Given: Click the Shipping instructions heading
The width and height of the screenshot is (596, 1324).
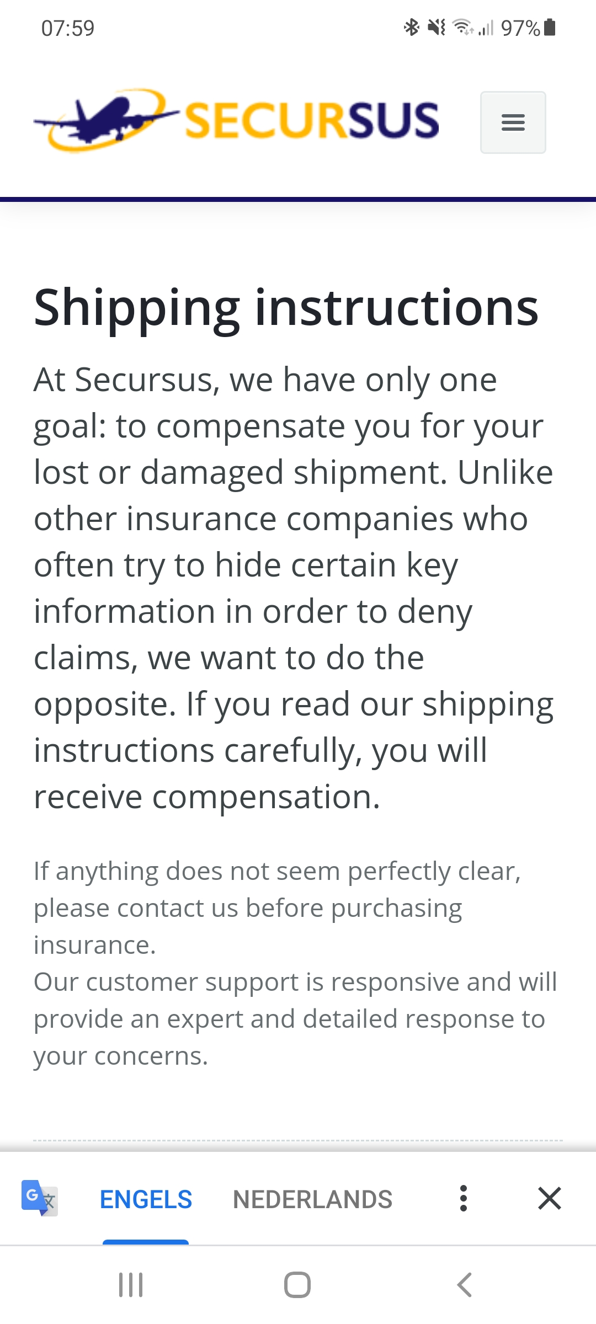Looking at the screenshot, I should (286, 307).
